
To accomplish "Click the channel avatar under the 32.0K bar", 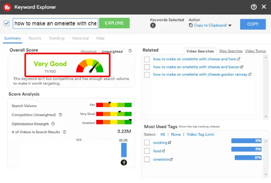I will click(x=124, y=162).
